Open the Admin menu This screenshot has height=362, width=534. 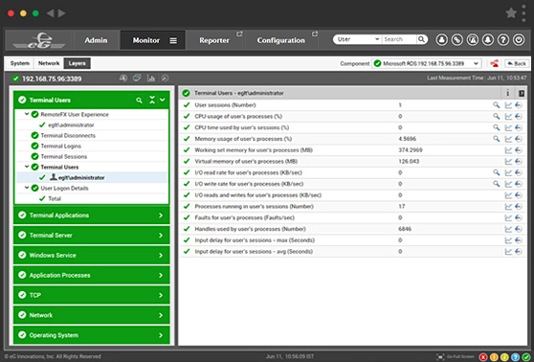tap(96, 40)
